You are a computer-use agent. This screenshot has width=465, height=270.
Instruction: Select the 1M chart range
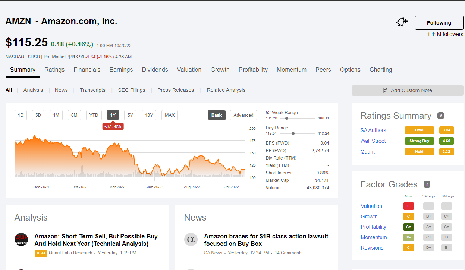56,115
